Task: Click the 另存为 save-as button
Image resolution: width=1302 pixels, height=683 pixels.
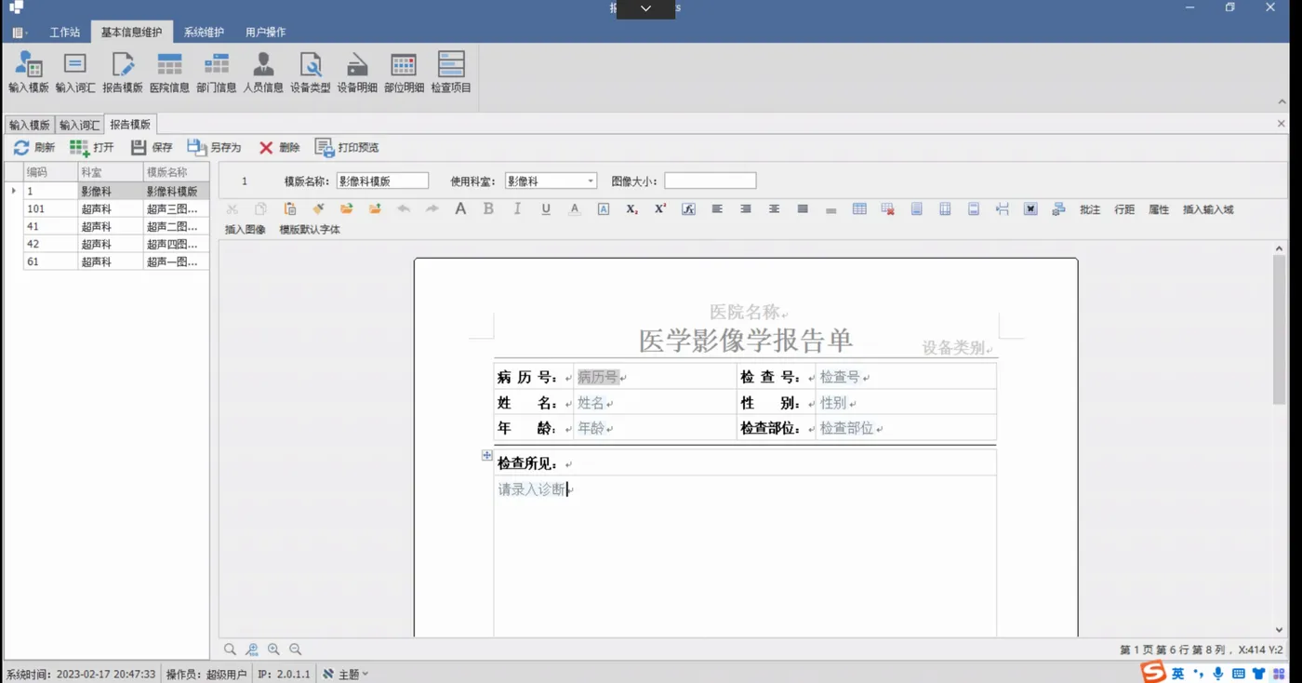Action: click(x=214, y=147)
